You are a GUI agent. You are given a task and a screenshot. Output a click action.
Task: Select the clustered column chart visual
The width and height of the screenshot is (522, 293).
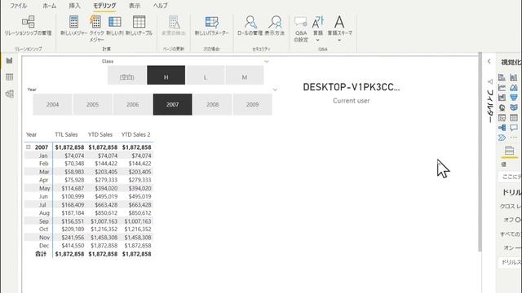tap(514, 77)
